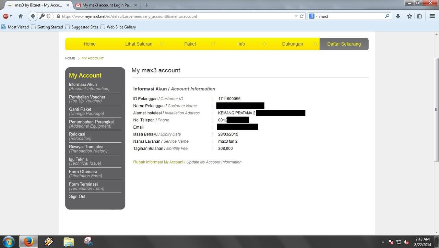
Task: Close the max3 by Biznet tab
Action: click(68, 5)
